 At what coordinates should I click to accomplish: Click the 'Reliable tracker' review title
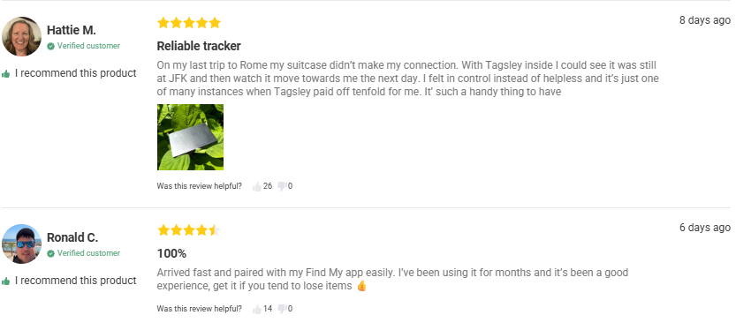(x=199, y=46)
